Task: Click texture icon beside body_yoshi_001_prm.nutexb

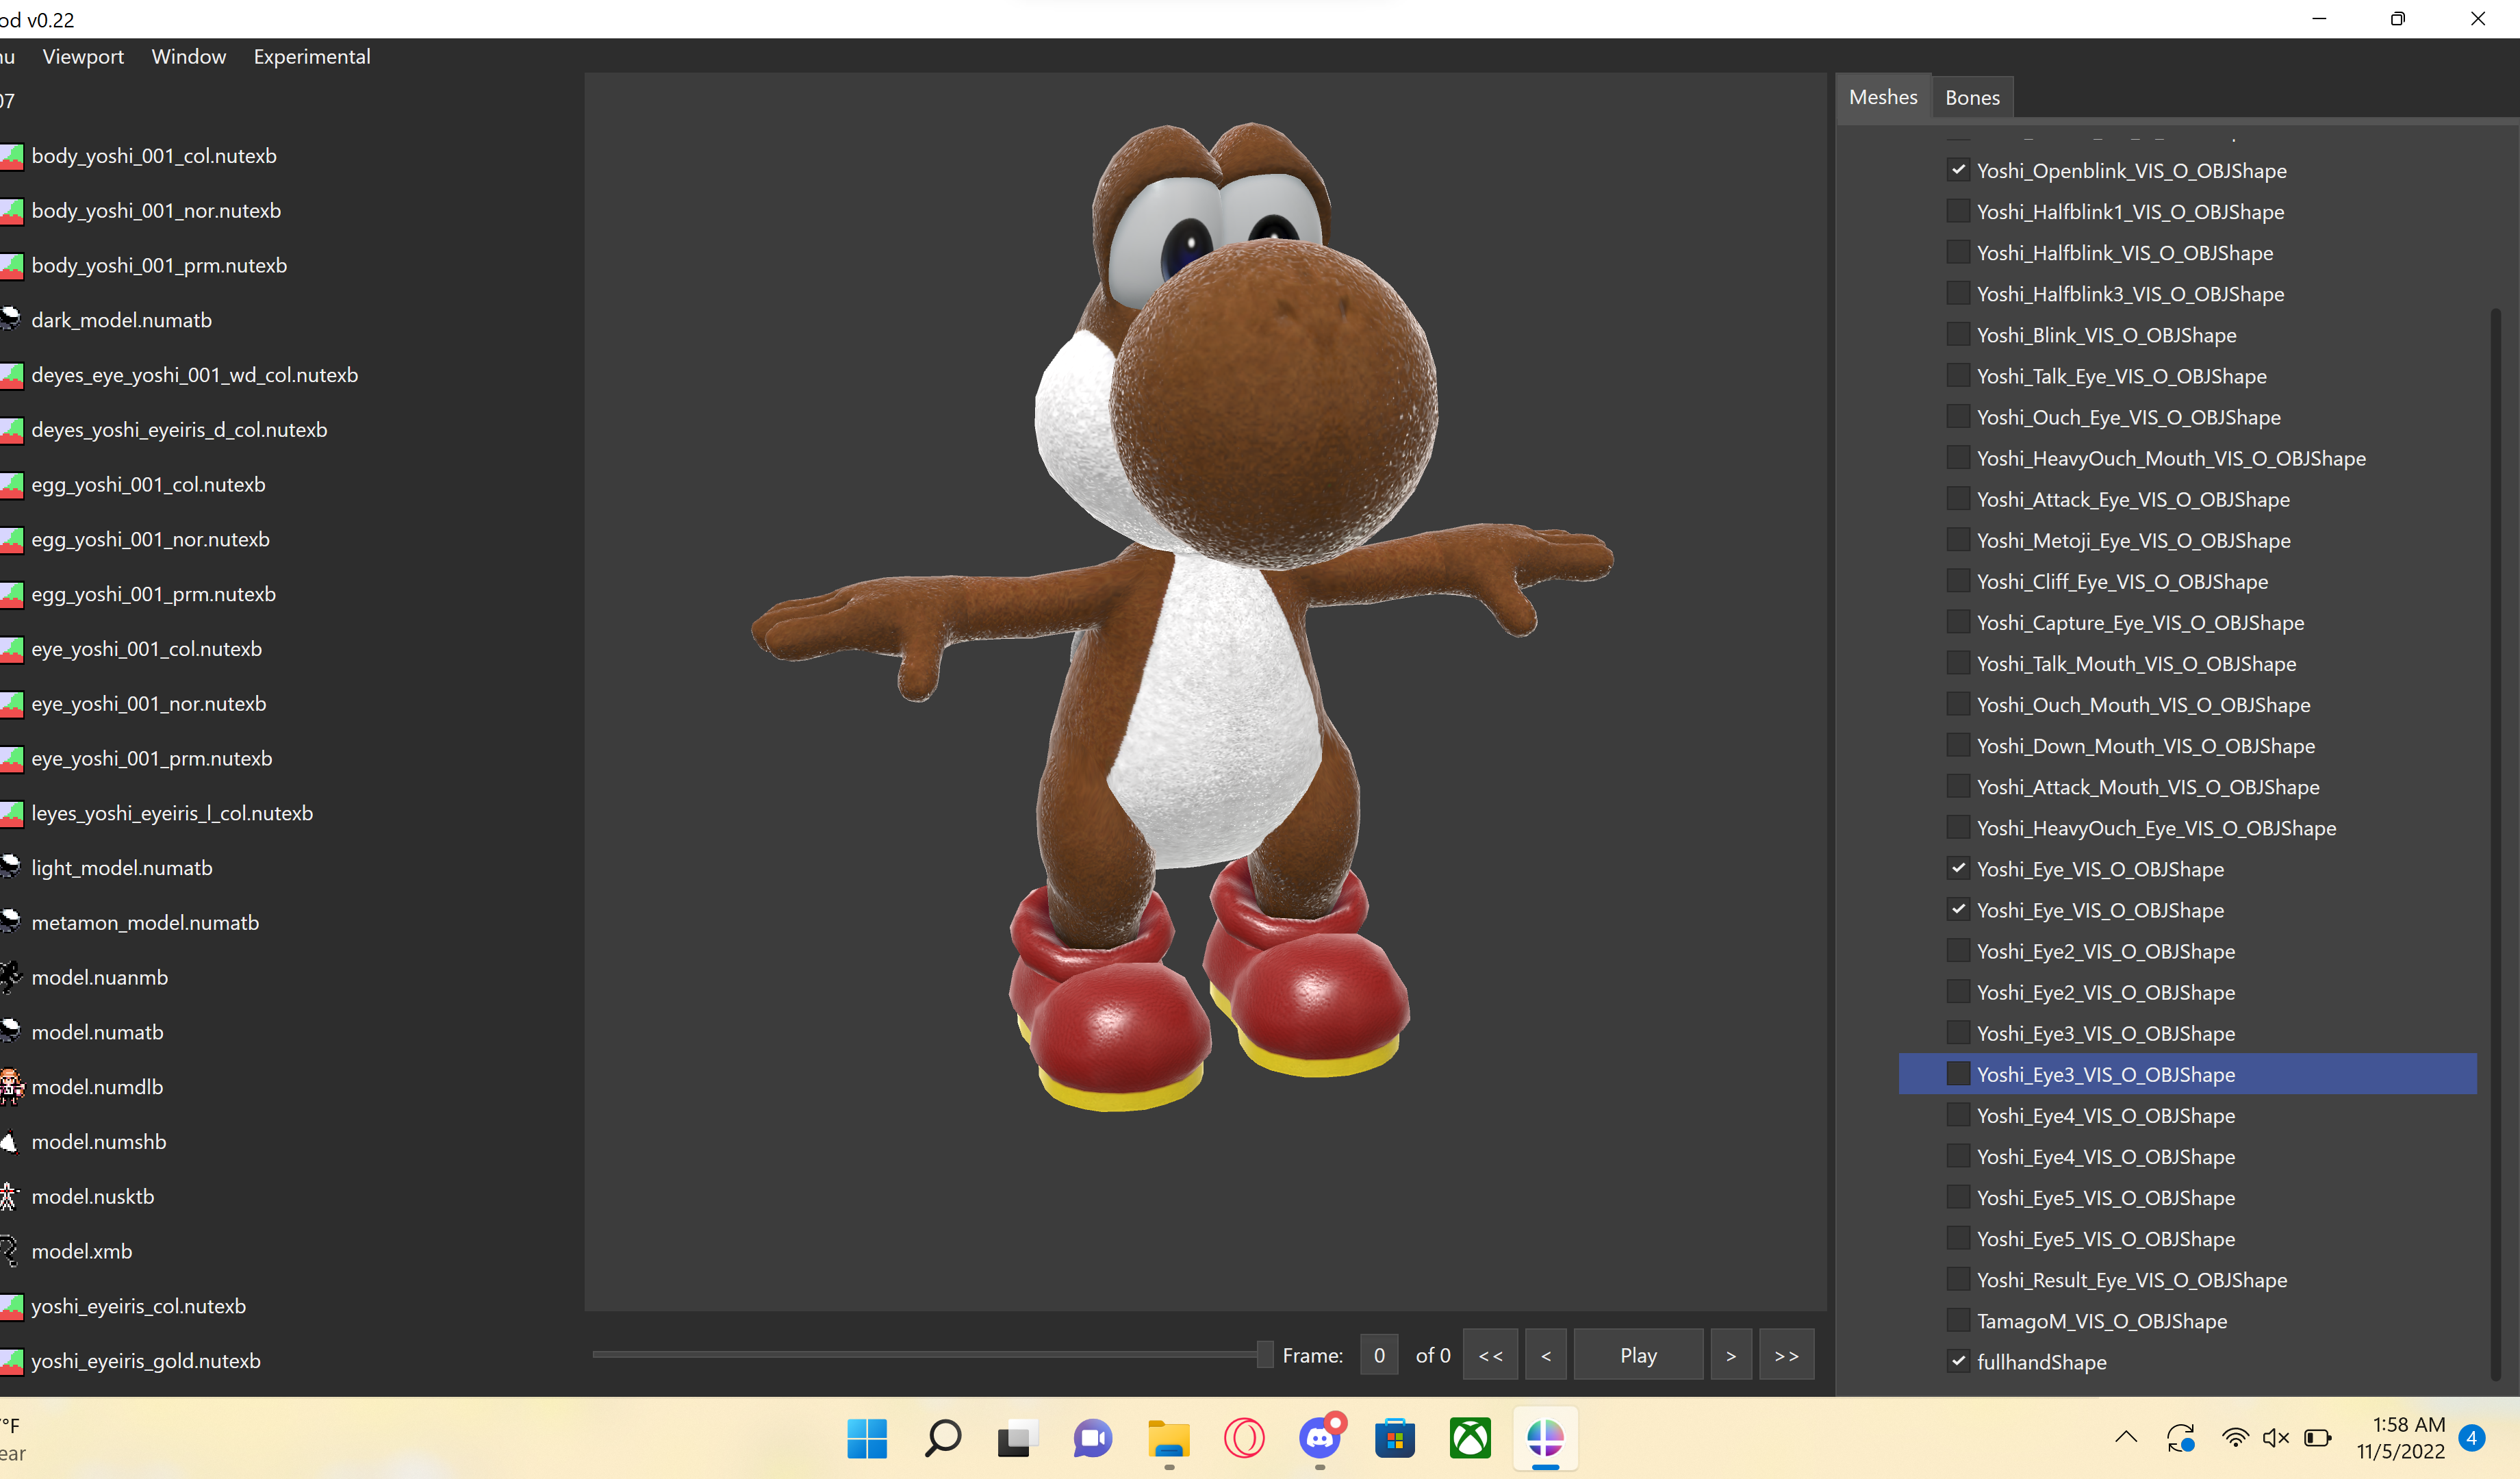Action: coord(11,266)
